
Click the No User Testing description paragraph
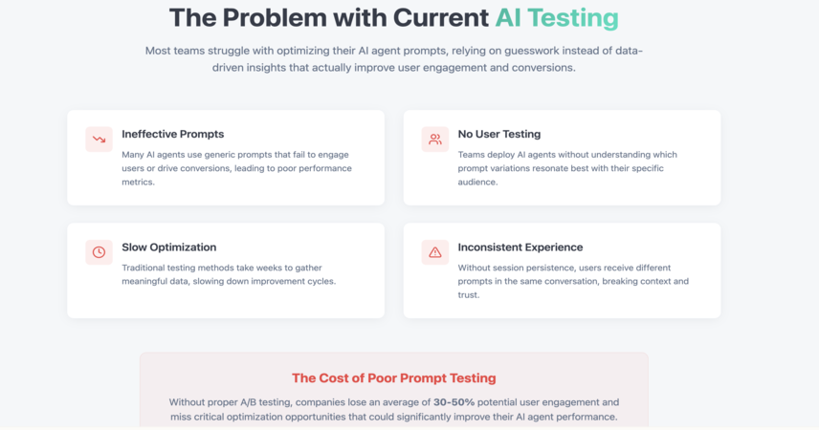coord(567,168)
